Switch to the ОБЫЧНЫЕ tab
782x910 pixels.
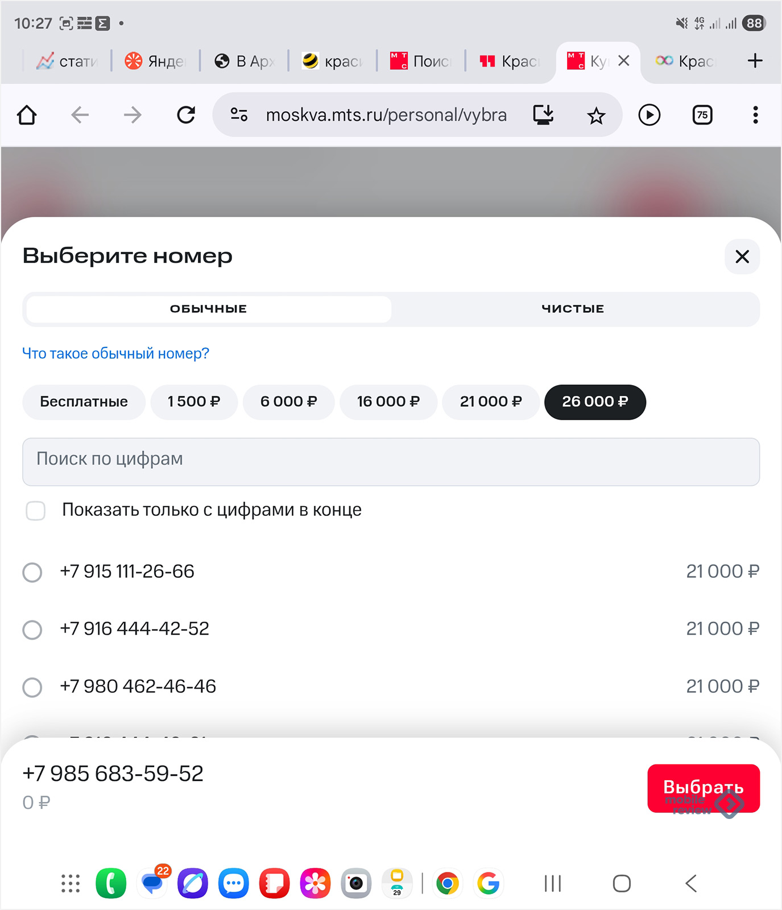(208, 309)
